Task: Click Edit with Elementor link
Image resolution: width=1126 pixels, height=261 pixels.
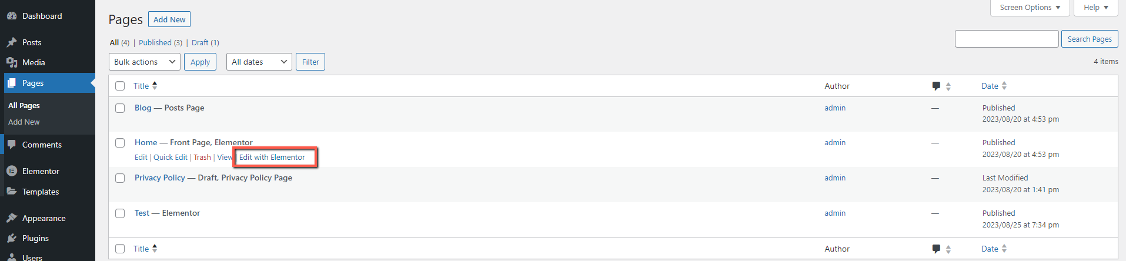Action: click(272, 157)
